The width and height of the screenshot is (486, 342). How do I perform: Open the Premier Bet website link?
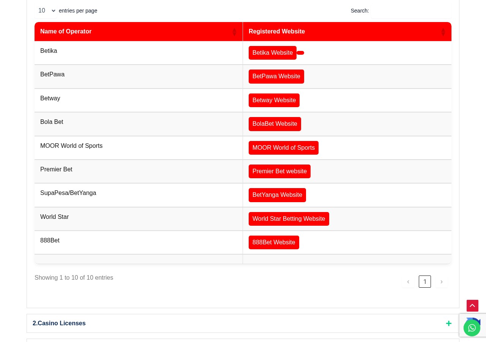(x=279, y=171)
